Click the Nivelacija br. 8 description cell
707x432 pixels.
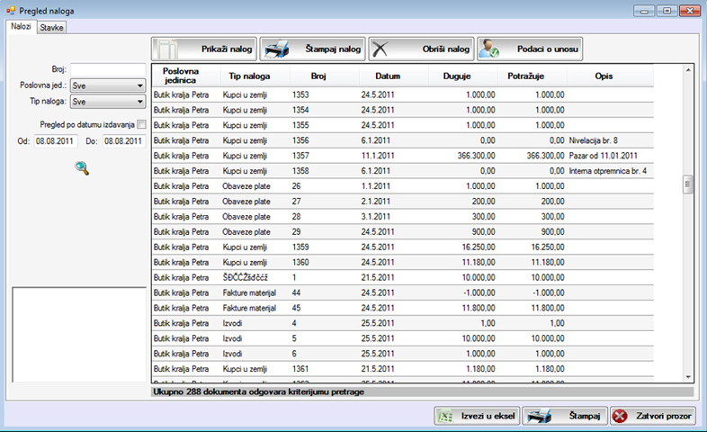coord(610,140)
